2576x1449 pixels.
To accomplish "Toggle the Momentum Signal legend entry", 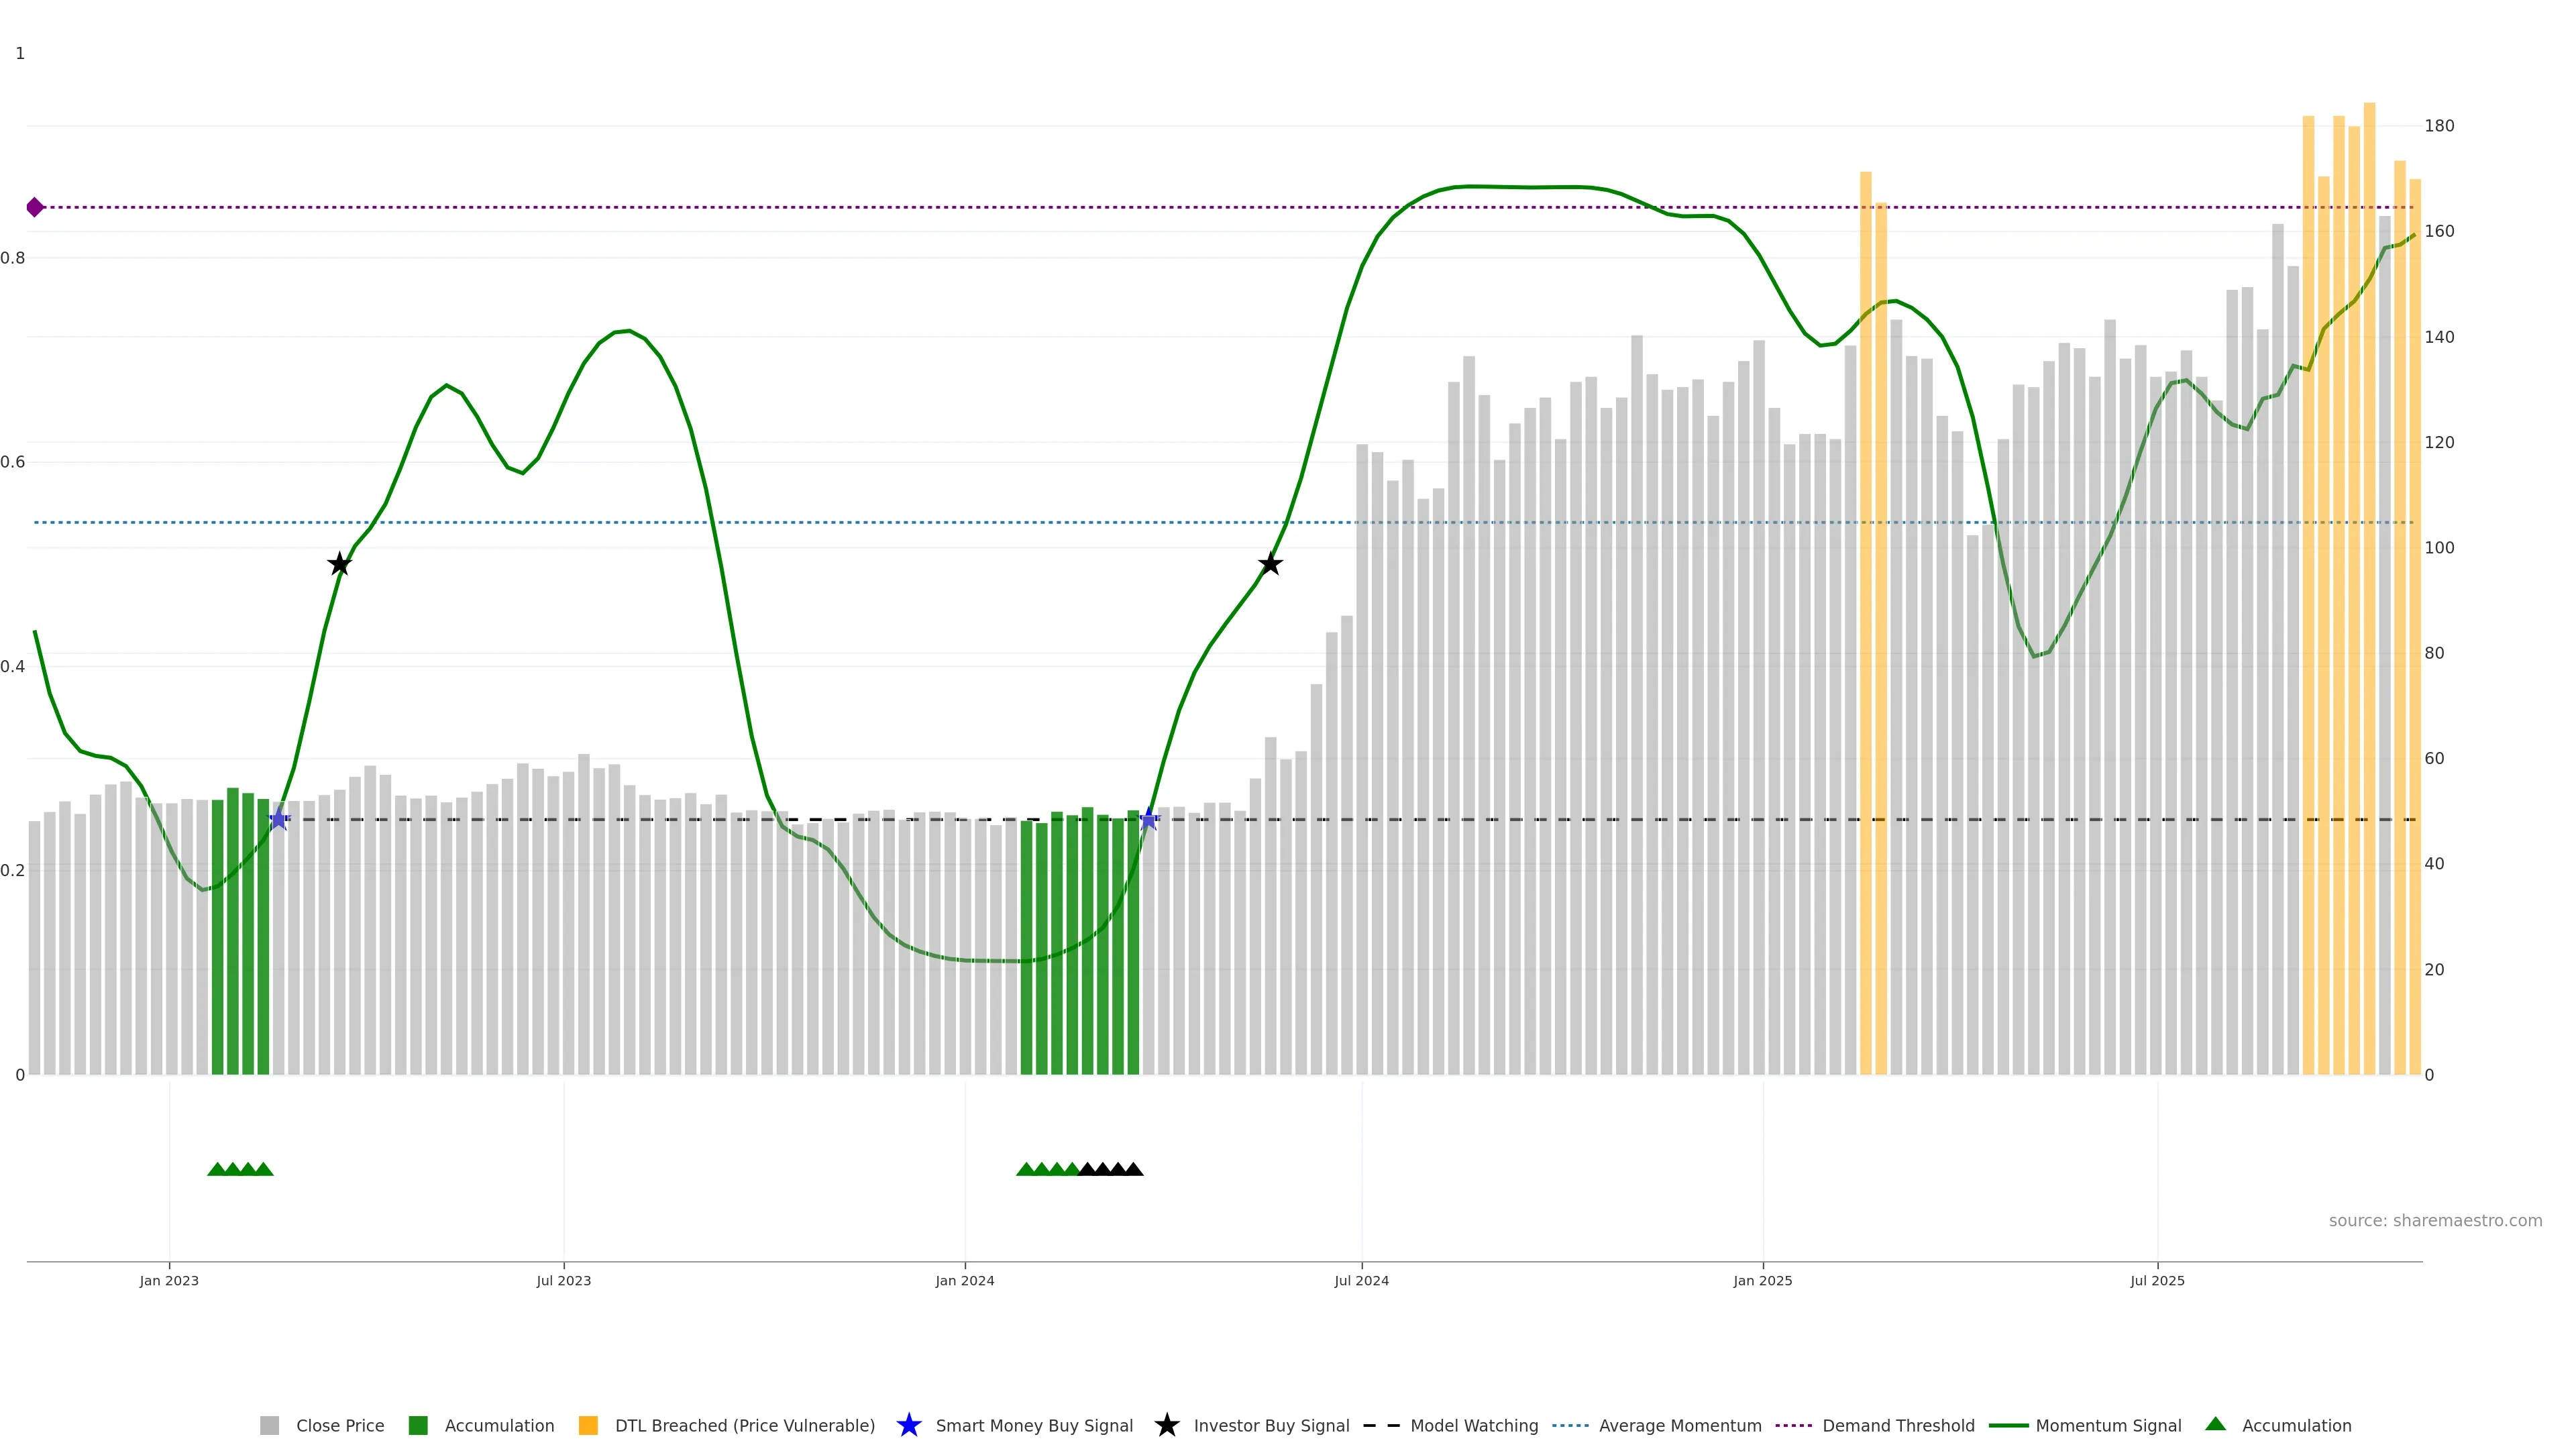I will 2108,1426.
